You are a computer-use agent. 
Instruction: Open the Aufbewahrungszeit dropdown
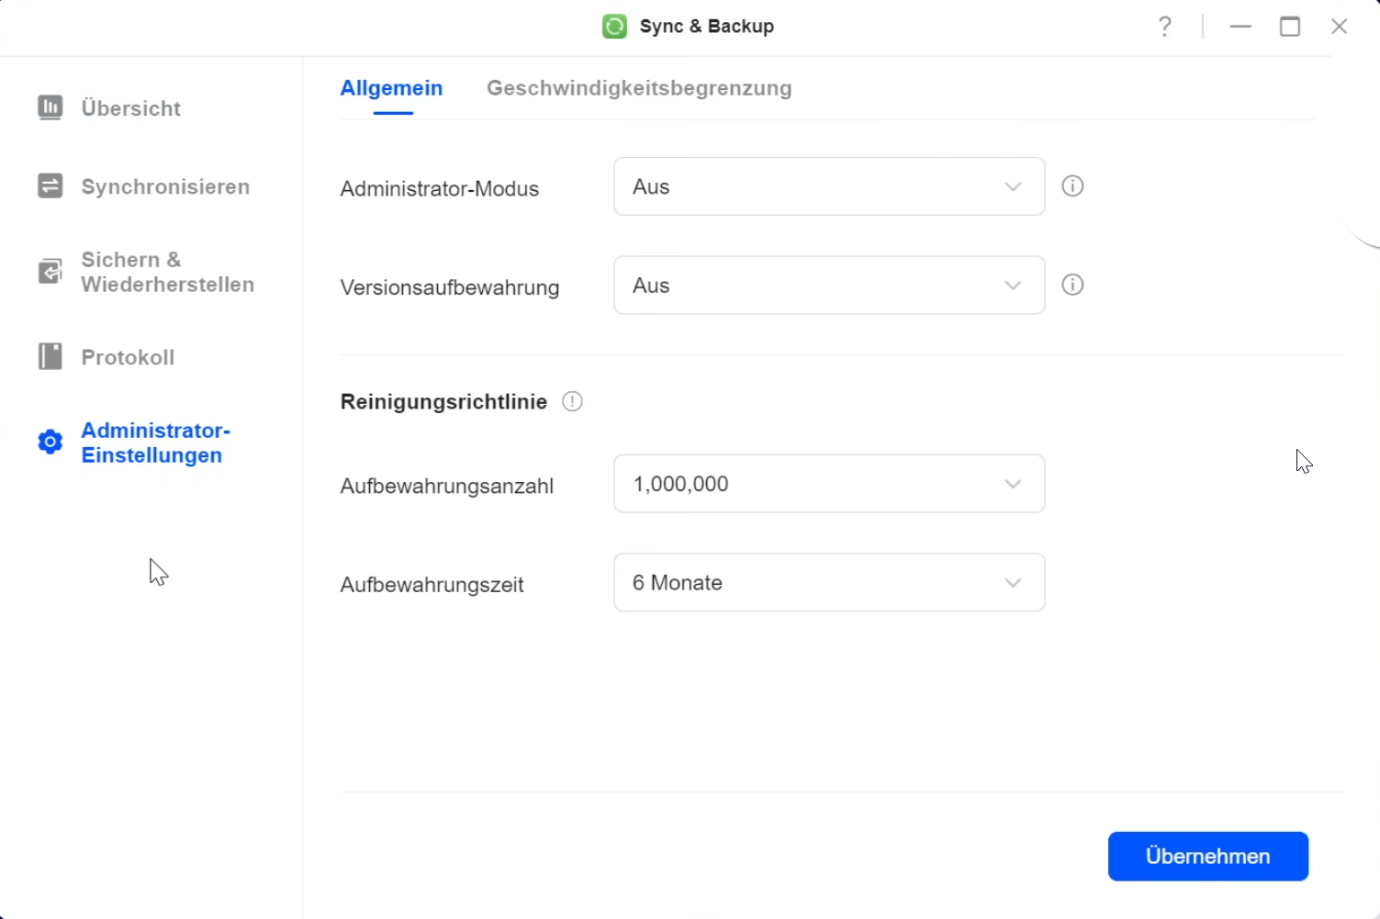pyautogui.click(x=829, y=582)
